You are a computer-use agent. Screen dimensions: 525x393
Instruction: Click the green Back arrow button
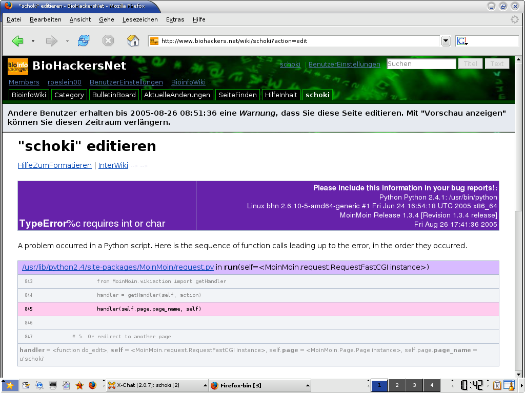pos(18,41)
